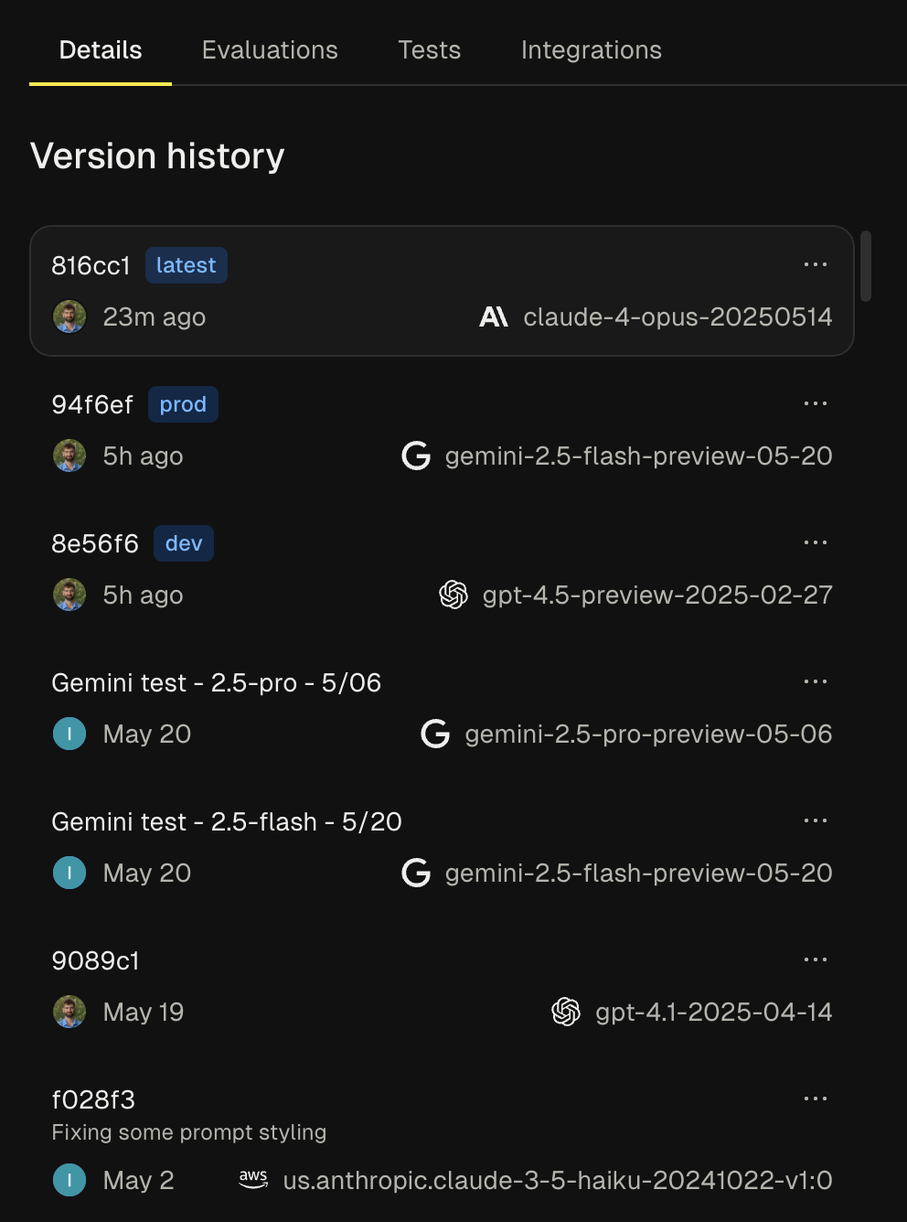The width and height of the screenshot is (907, 1222).
Task: Click the prod tag on version 94f6ef
Action: [183, 404]
